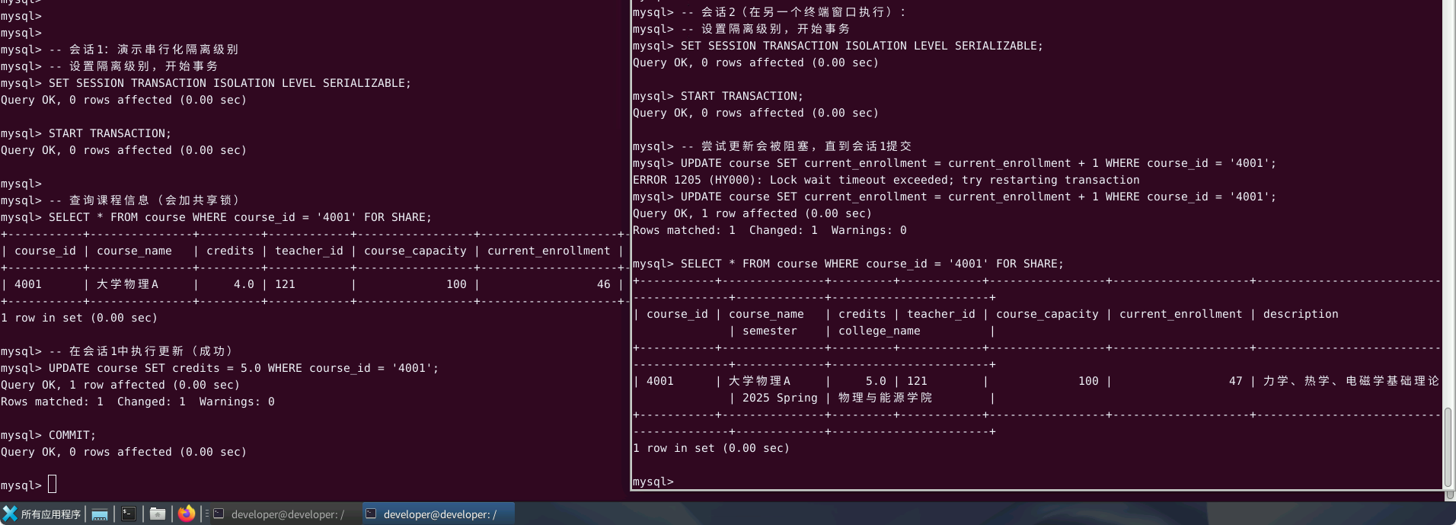Open the 所有应用程序 applications menu
The image size is (1456, 525).
click(x=42, y=514)
